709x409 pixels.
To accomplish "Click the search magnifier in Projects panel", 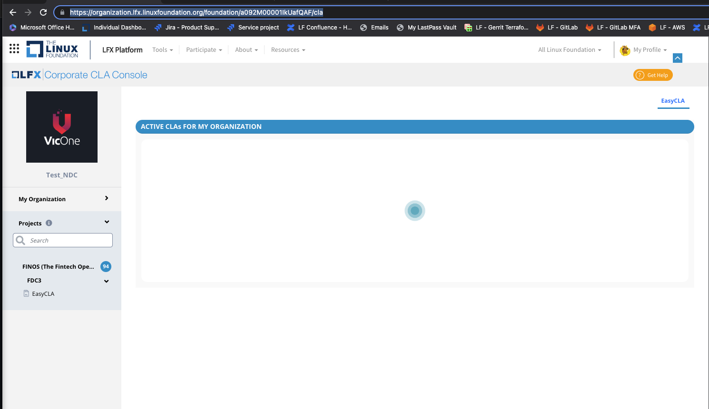I will pyautogui.click(x=20, y=240).
